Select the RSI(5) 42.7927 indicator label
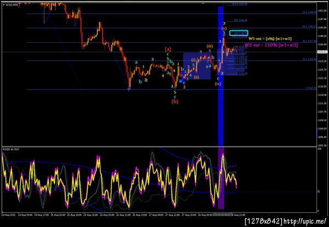329x227 pixels. point(11,149)
